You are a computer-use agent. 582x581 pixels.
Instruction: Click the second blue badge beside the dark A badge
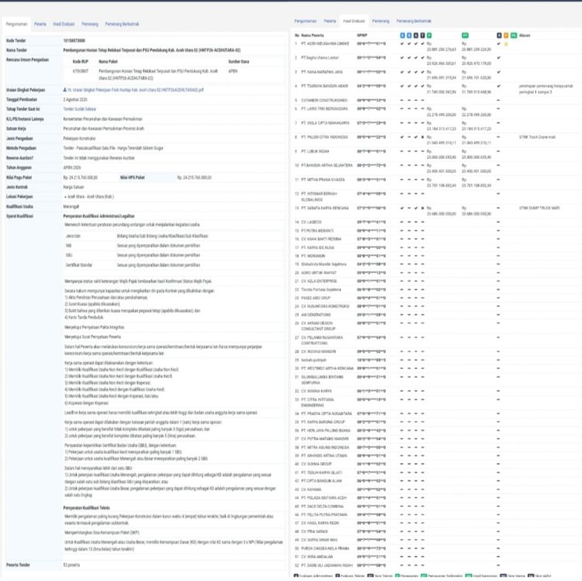pos(409,36)
